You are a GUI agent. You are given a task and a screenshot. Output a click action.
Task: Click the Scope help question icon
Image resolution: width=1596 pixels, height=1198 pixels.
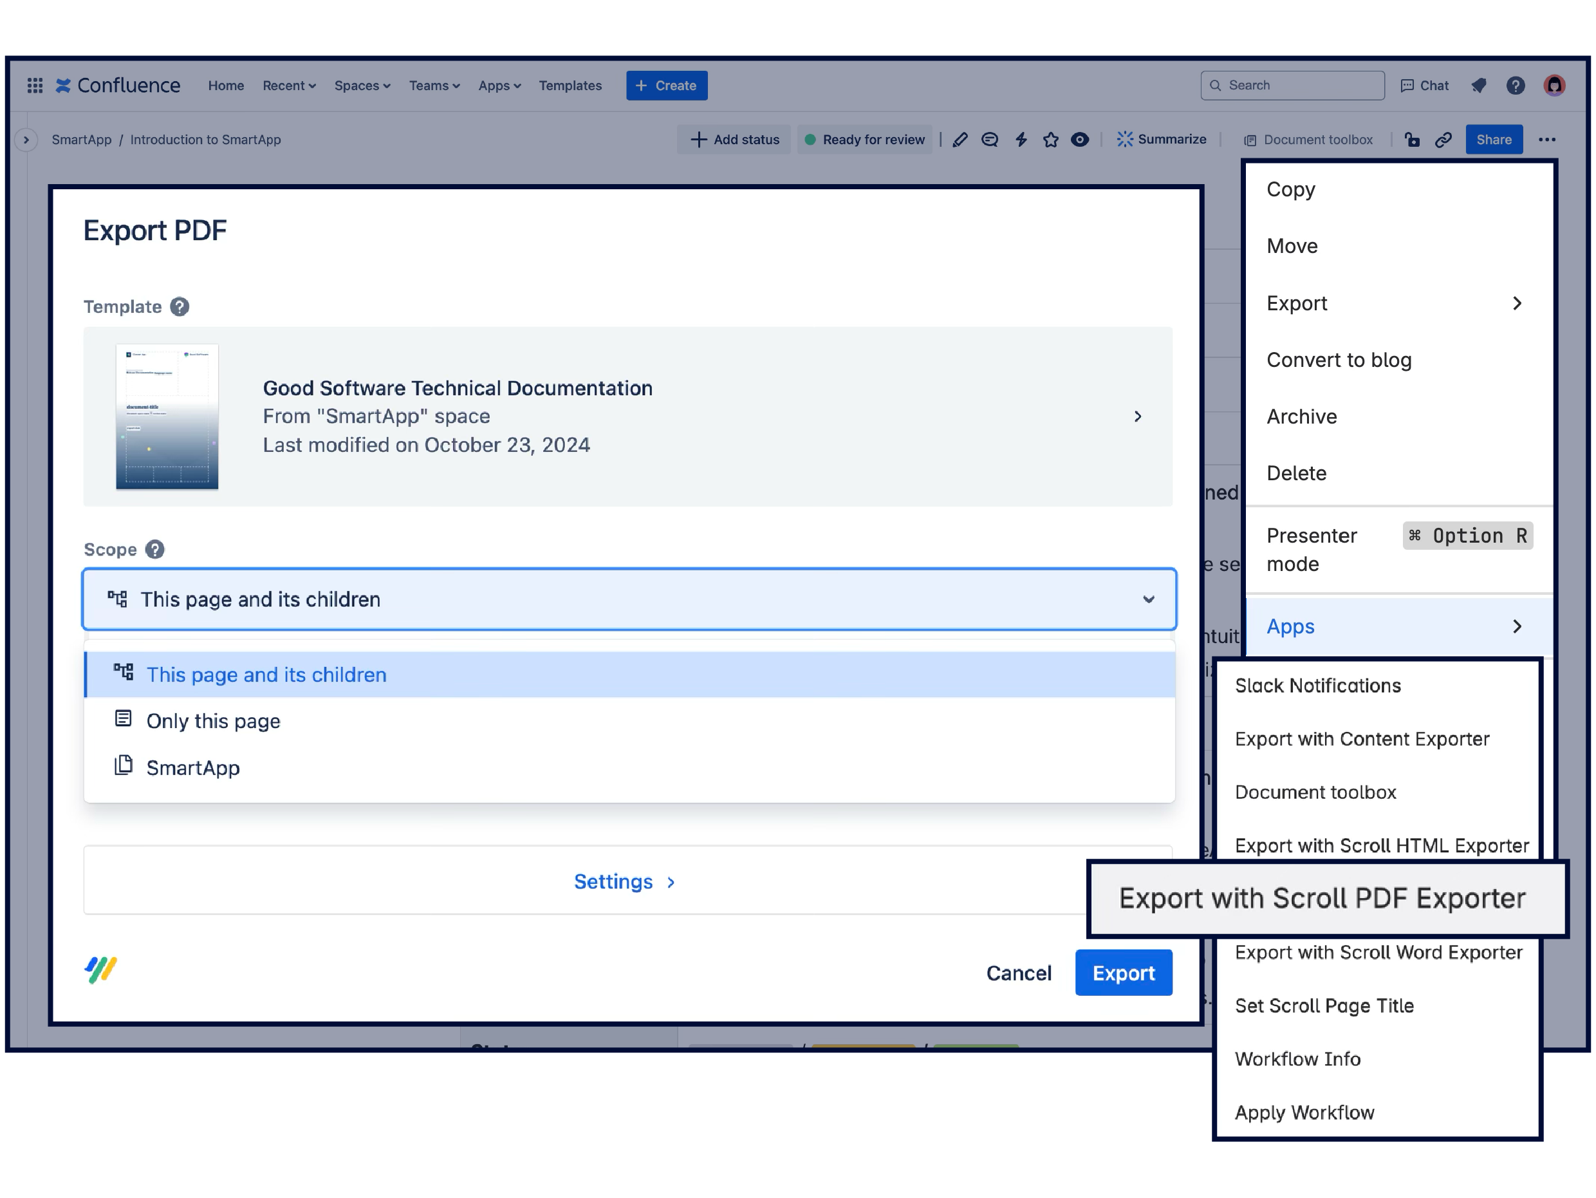click(154, 549)
